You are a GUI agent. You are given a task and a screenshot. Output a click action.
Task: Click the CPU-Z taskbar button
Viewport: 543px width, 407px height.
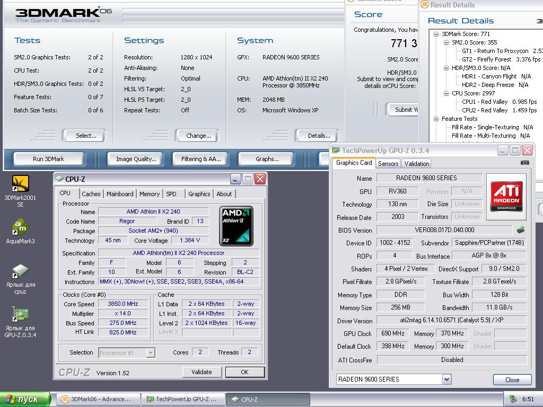pyautogui.click(x=268, y=399)
